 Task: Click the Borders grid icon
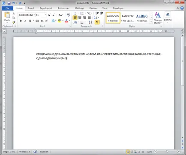(x=82, y=22)
